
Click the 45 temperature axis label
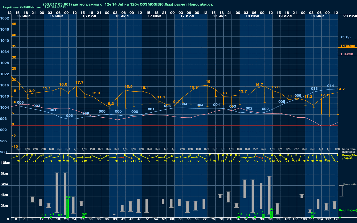(14, 24)
